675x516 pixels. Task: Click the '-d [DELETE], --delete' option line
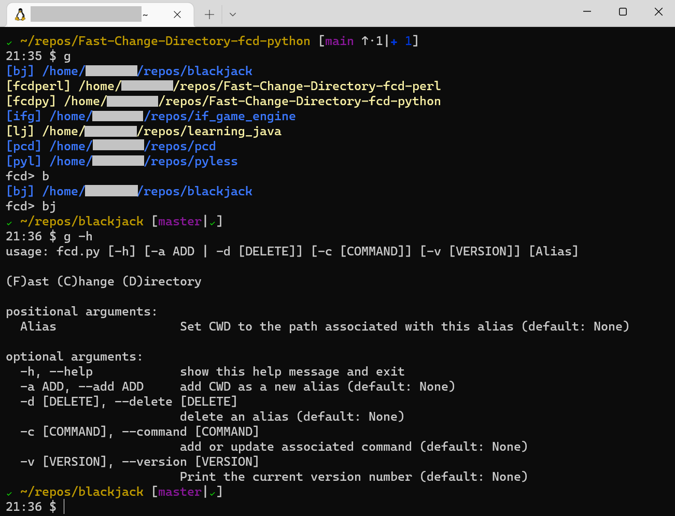tap(129, 402)
